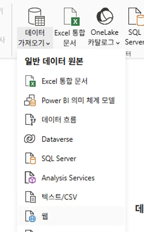This screenshot has height=232, width=144.
Task: Choose 텍스트/CSV from the menu
Action: pos(59,197)
